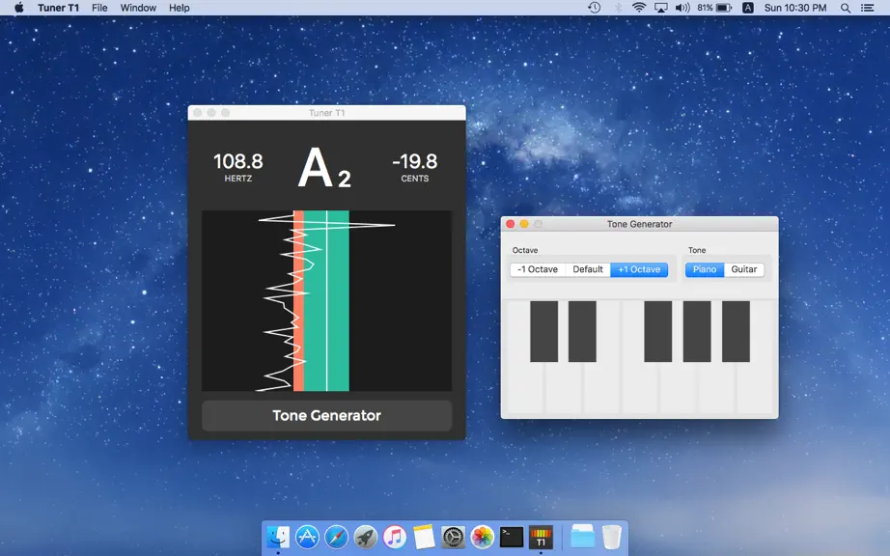Launch Photos from the Dock

pos(482,537)
